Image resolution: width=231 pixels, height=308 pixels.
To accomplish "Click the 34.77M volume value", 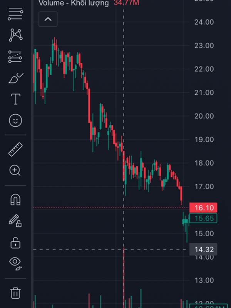I will (126, 3).
